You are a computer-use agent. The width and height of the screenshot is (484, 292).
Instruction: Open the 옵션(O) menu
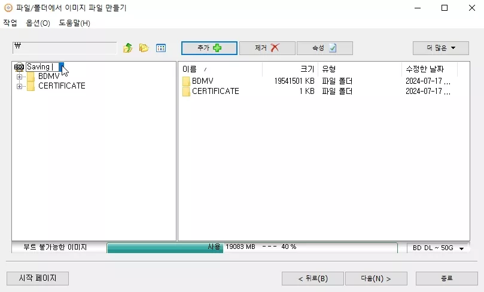tap(38, 23)
